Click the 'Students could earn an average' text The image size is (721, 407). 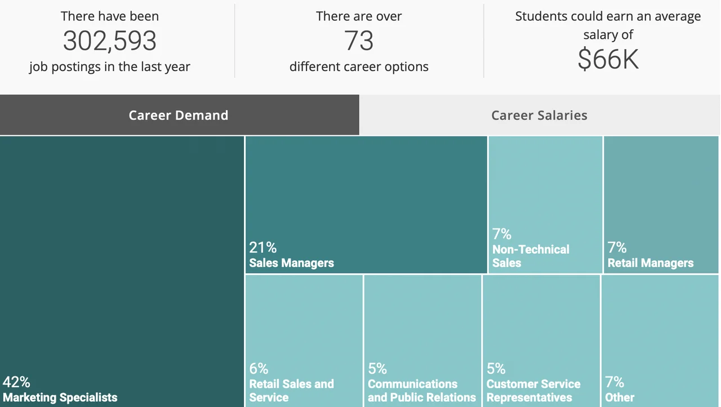coord(608,16)
